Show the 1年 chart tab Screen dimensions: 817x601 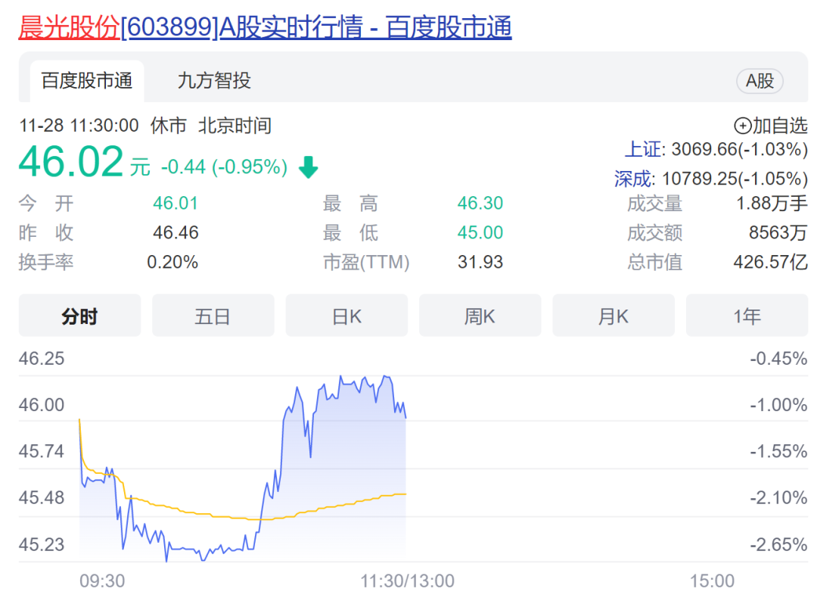(x=747, y=316)
